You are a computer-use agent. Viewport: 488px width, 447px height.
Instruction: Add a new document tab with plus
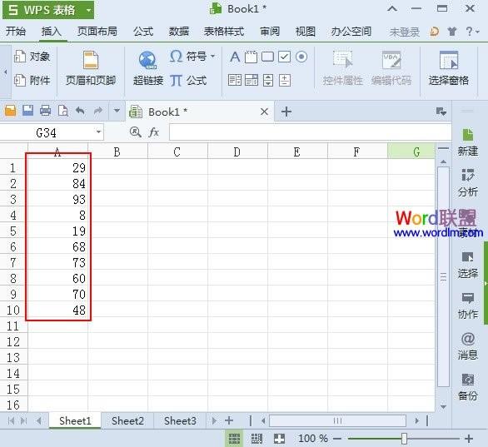pyautogui.click(x=286, y=112)
